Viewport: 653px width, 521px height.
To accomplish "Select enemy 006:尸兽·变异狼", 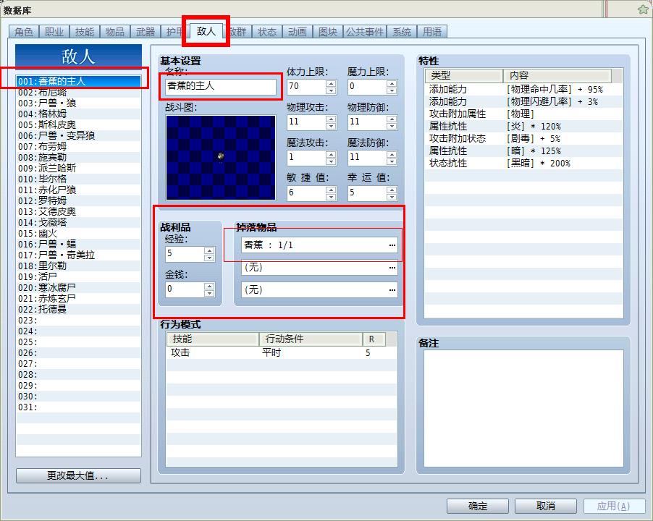I will coord(78,135).
